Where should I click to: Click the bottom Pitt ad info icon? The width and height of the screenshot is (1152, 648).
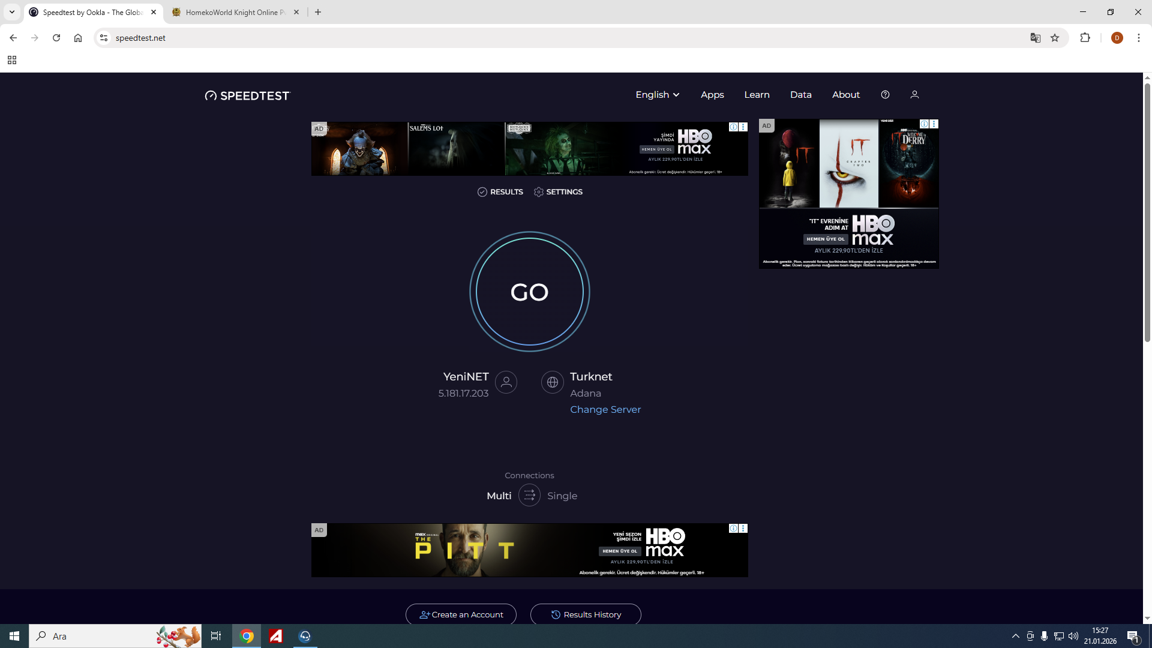coord(734,529)
